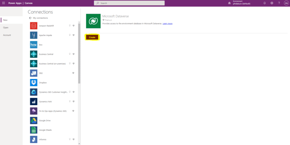
Task: Click the Canvas label in header
Action: [29, 3]
